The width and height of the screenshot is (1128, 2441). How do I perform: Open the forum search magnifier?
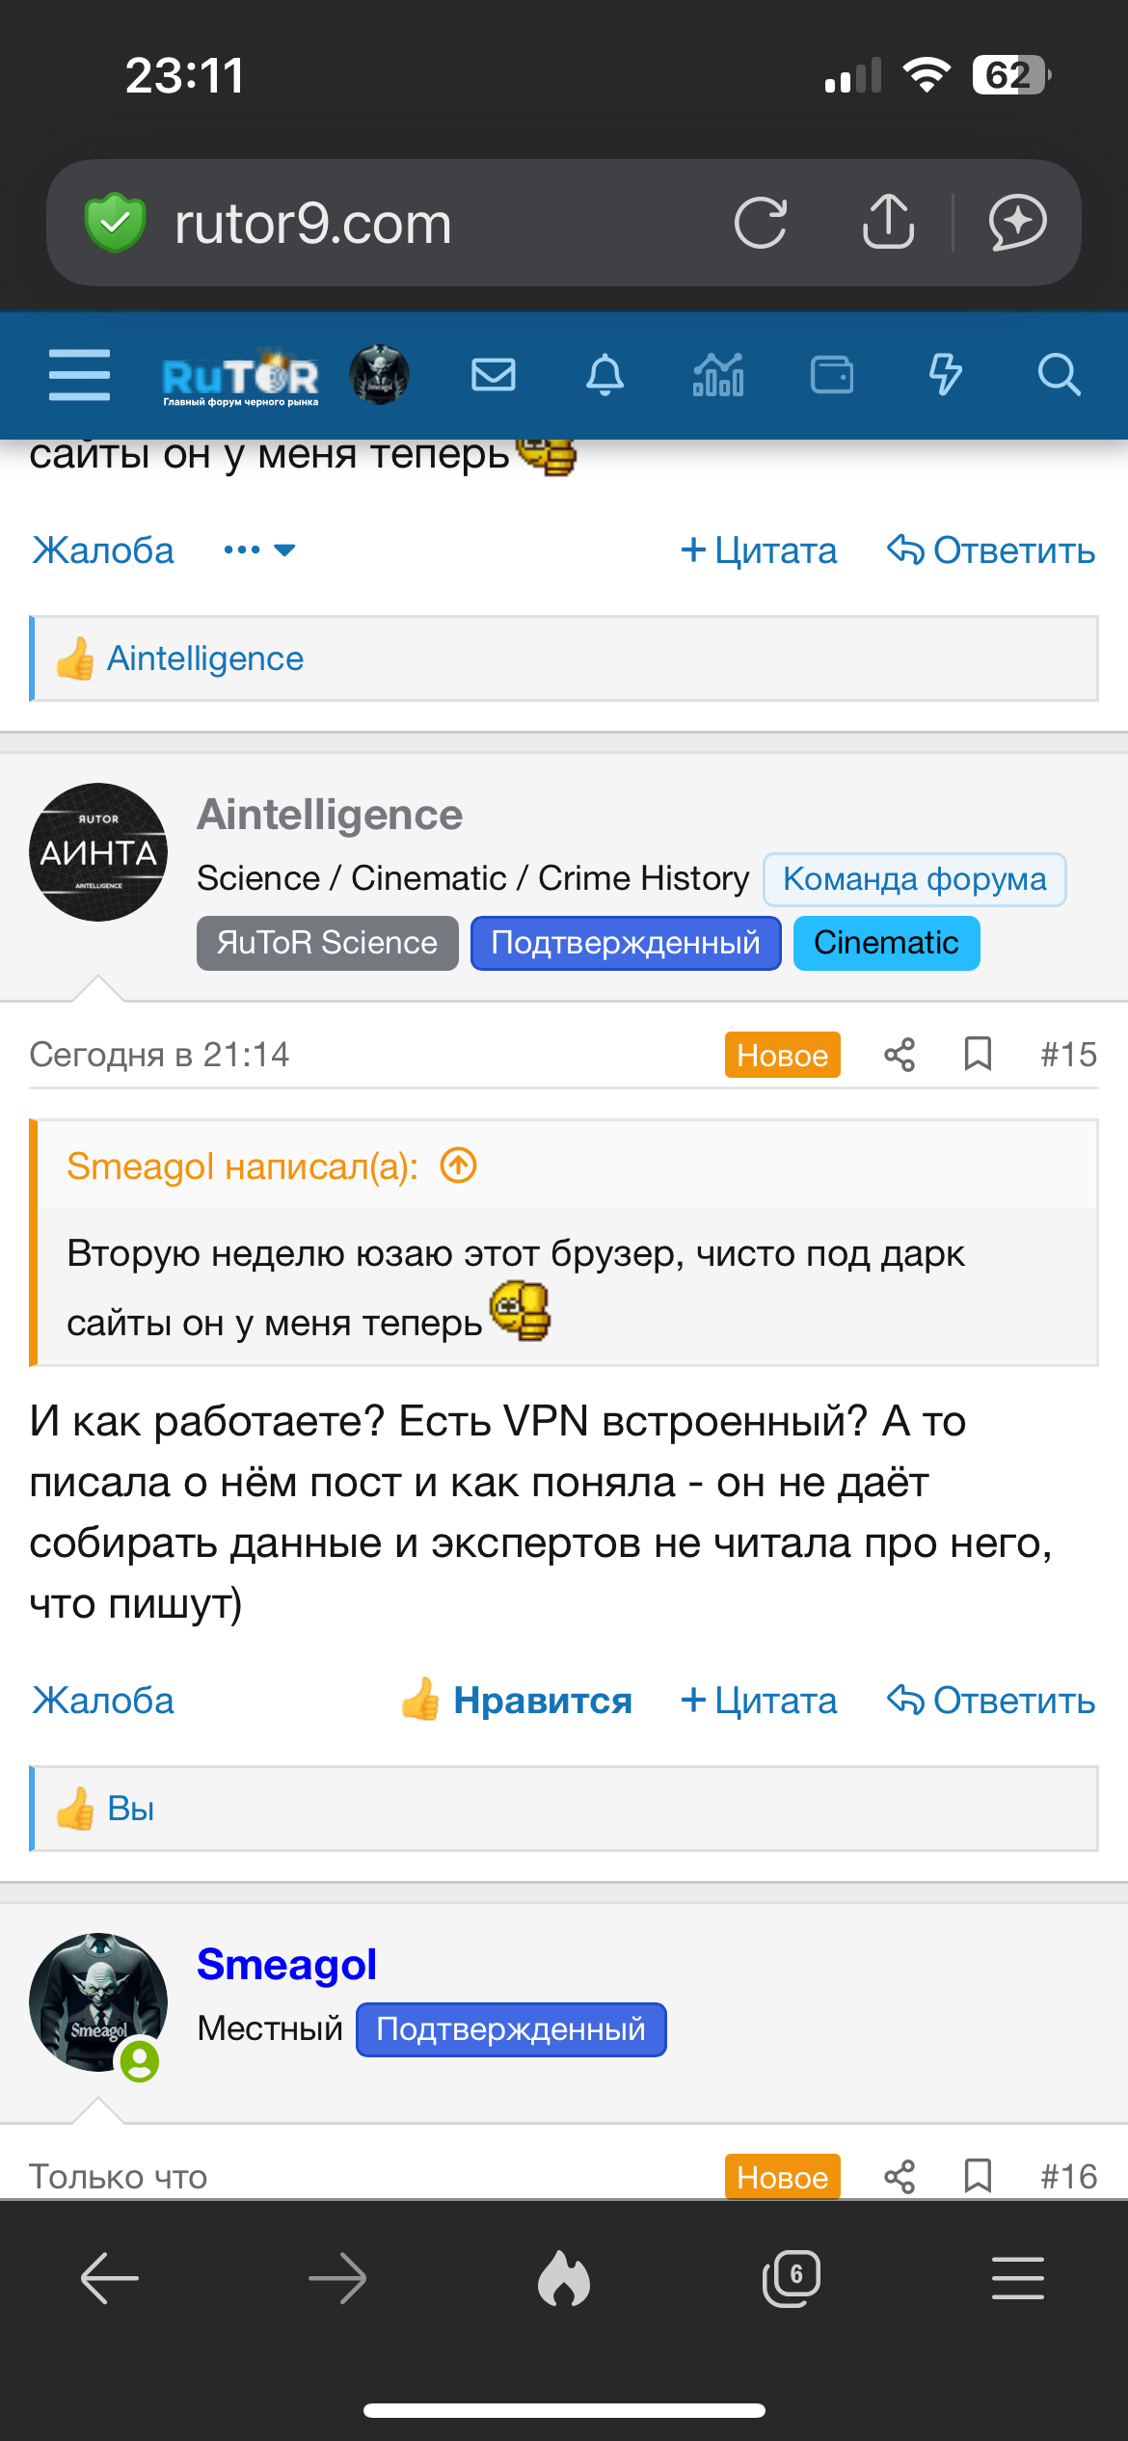[x=1058, y=375]
